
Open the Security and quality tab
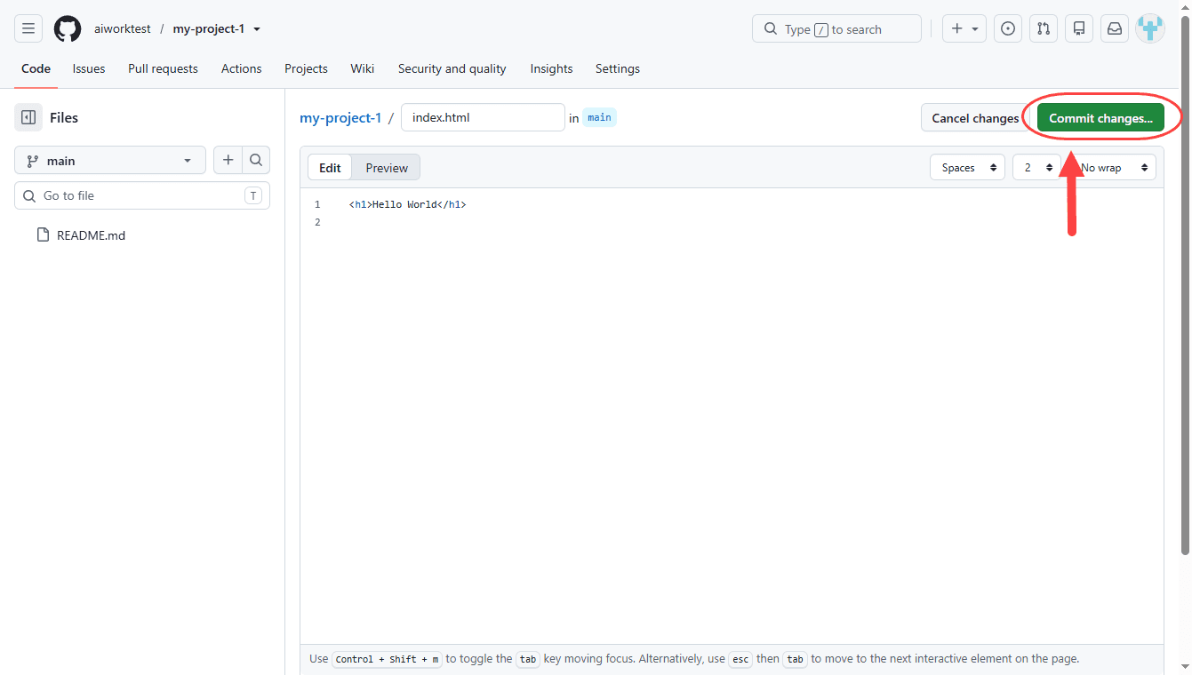(x=452, y=68)
